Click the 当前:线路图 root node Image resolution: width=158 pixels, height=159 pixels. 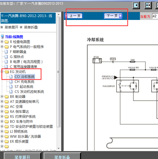tap(14, 37)
